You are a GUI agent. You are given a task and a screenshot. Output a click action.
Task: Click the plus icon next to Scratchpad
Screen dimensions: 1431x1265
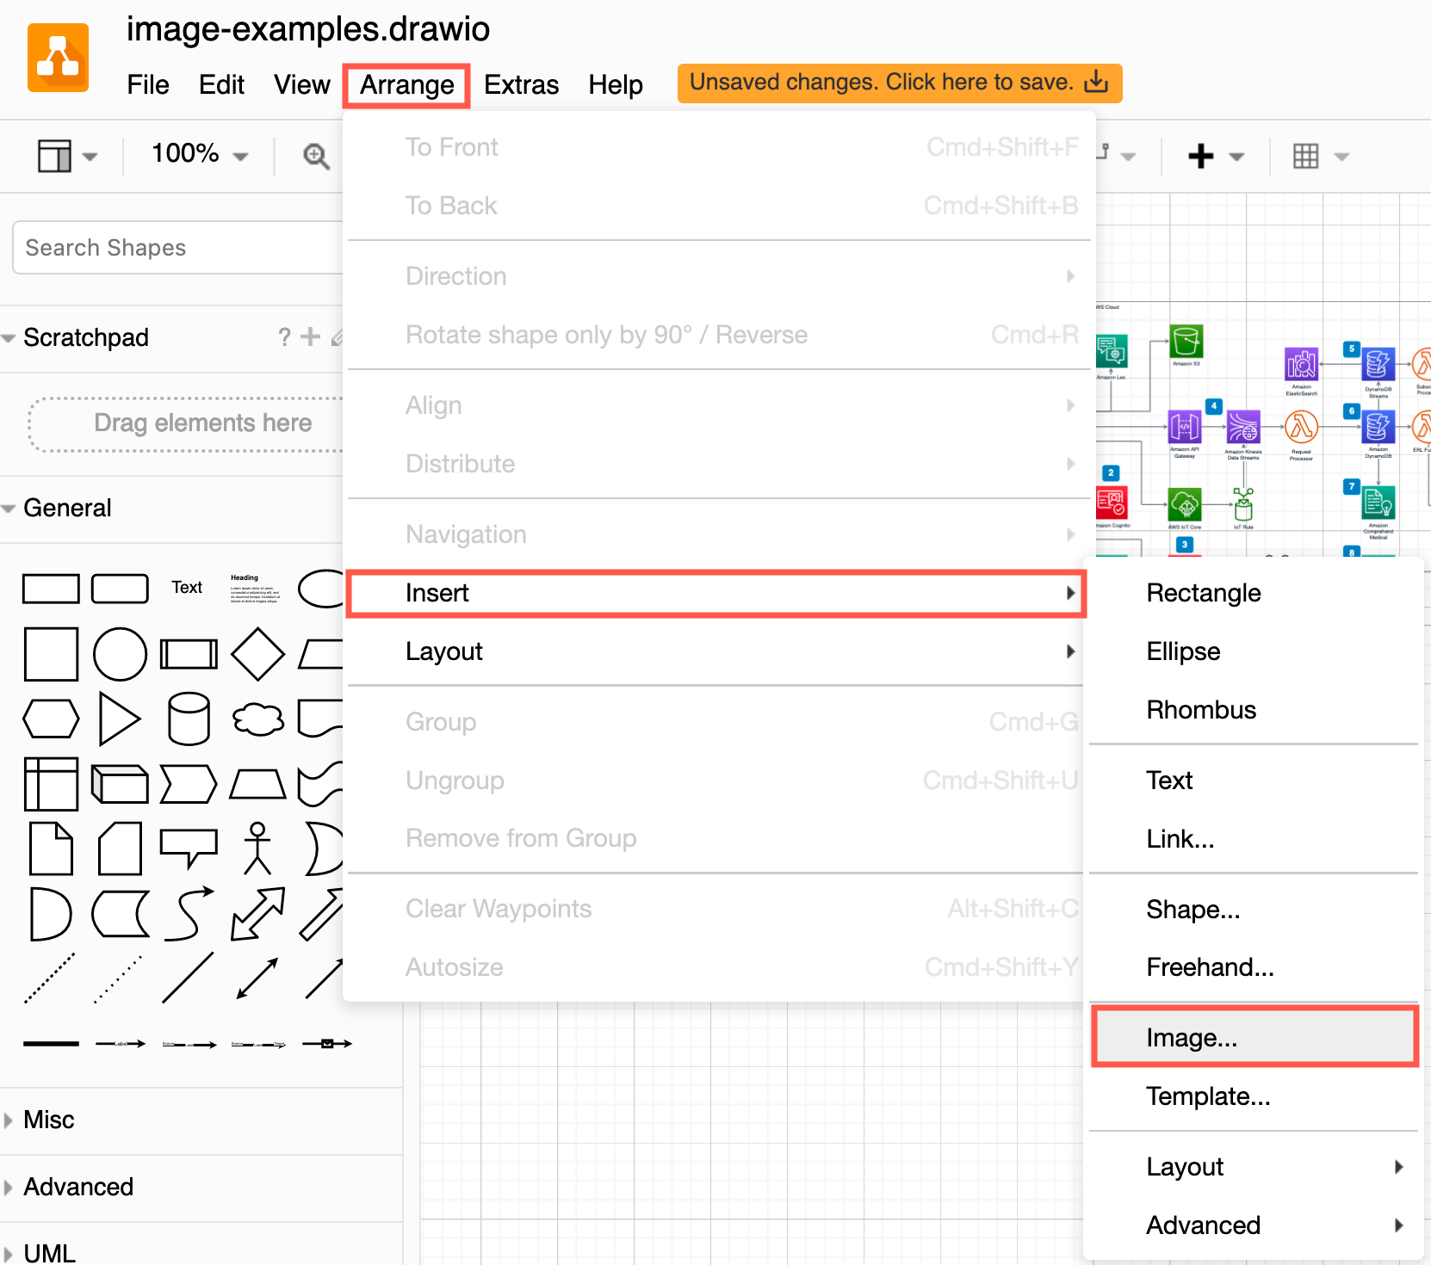tap(309, 336)
